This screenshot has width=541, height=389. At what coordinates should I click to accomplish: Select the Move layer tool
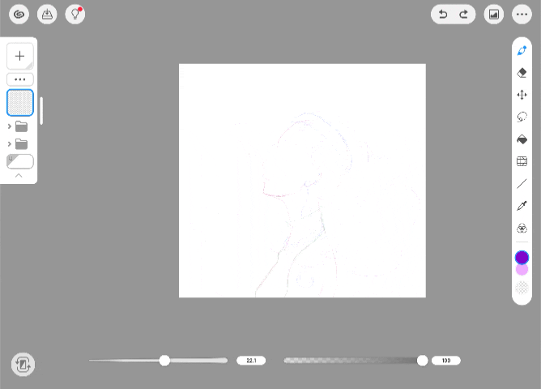coord(522,95)
